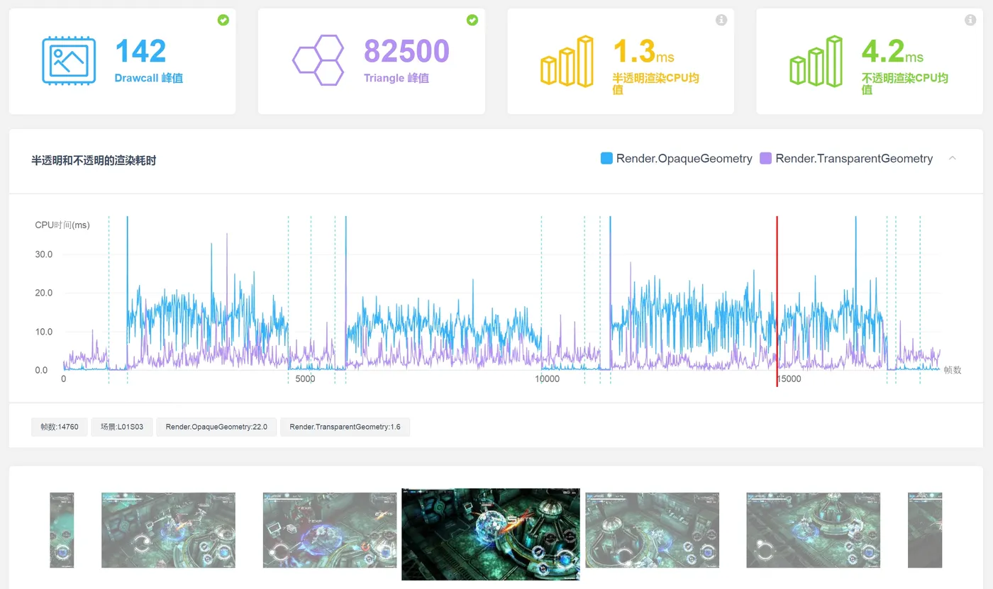
Task: Select the third thumbnail from left
Action: [x=330, y=530]
